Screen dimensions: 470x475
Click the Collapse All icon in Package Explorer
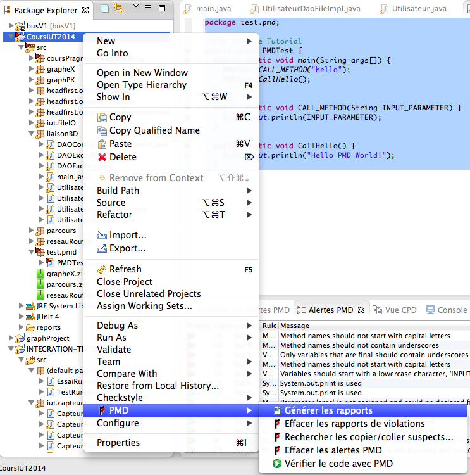coord(106,8)
